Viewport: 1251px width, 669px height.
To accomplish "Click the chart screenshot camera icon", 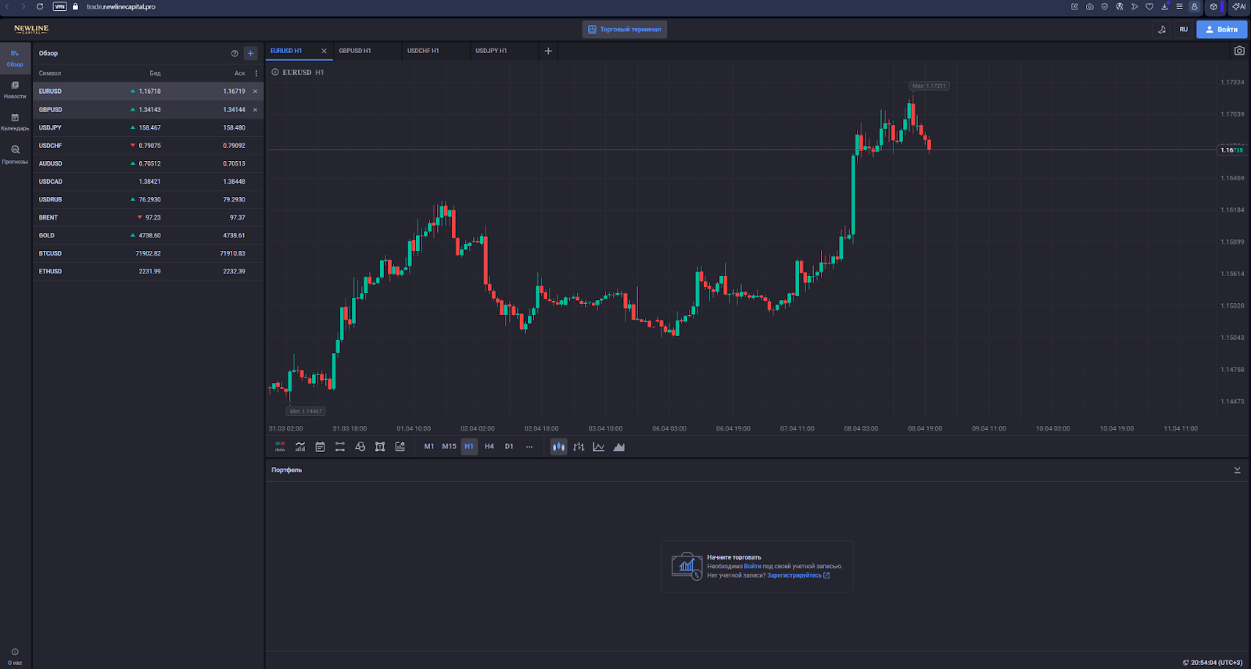I will [1239, 51].
